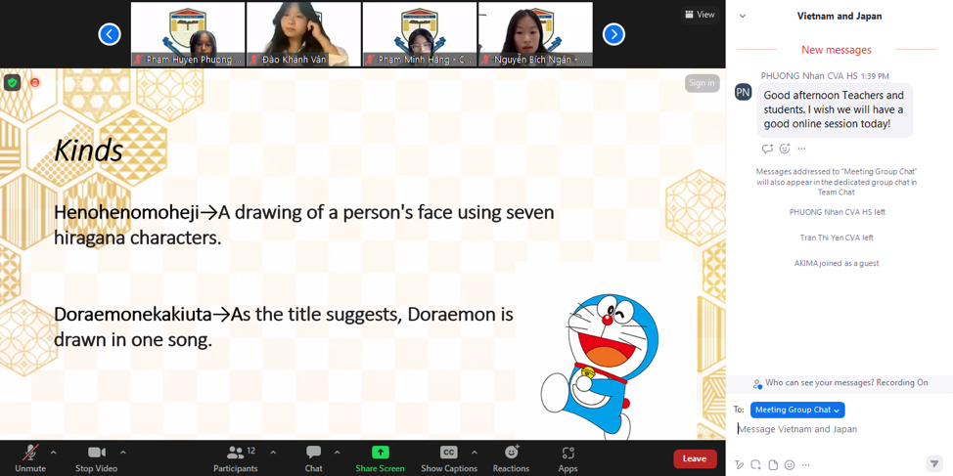Click 'Tran Thi Yen CVA left' notice

[837, 238]
